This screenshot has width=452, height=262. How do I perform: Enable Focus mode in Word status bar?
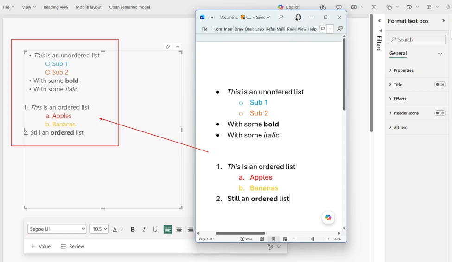pyautogui.click(x=246, y=239)
